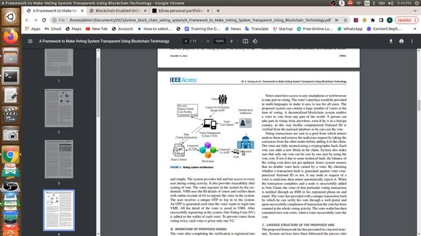Click the 100% zoom level field
This screenshot has height=236, width=421.
point(220,41)
